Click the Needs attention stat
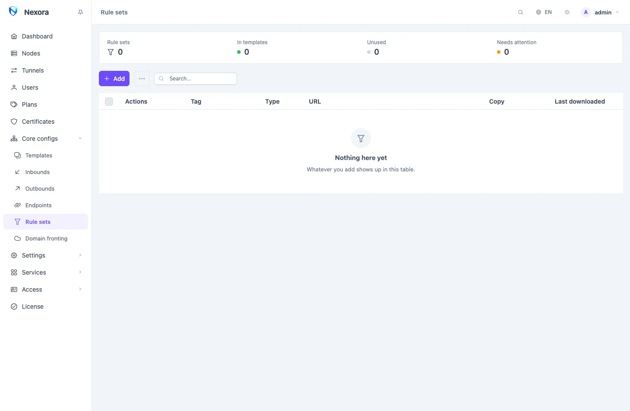Viewport: 630px width, 411px height. (x=517, y=48)
